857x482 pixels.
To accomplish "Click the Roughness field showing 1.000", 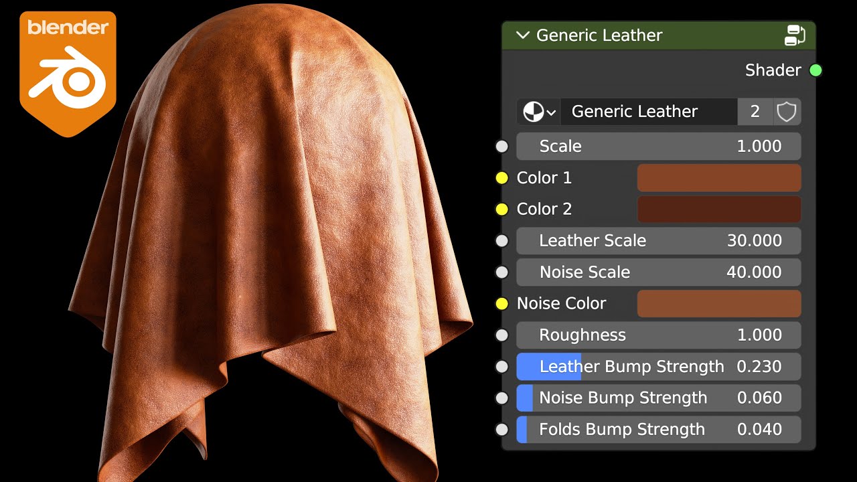I will pos(659,335).
